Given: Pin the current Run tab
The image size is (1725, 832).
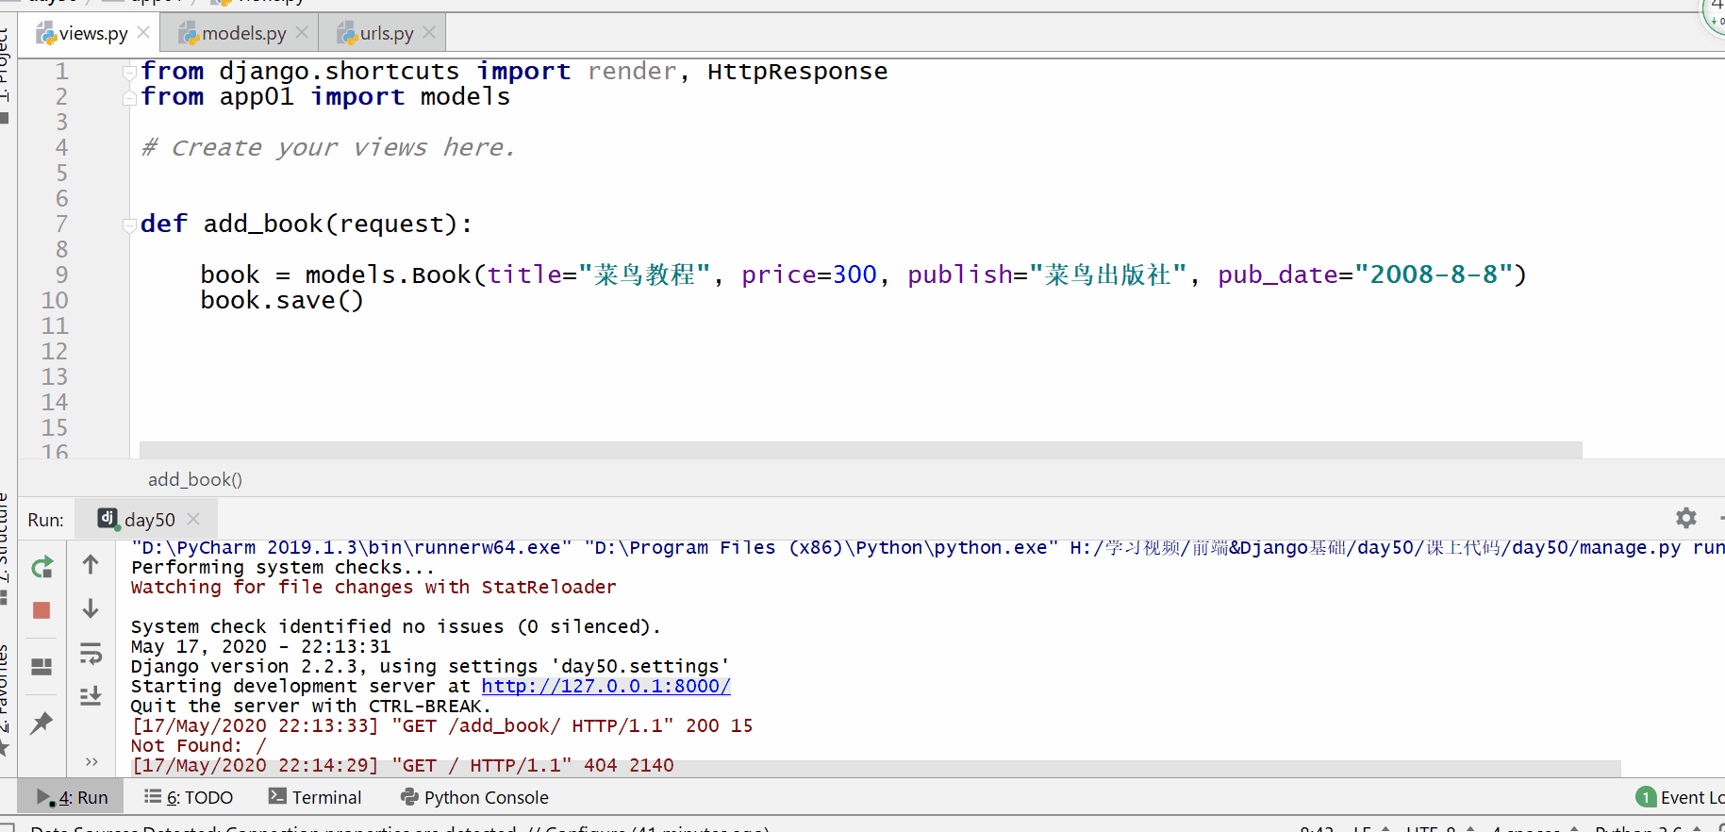Looking at the screenshot, I should tap(41, 724).
